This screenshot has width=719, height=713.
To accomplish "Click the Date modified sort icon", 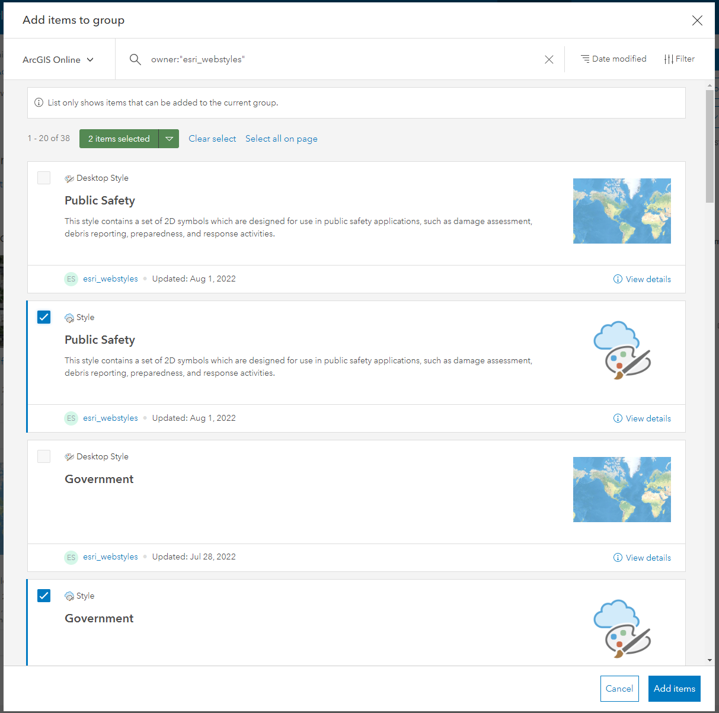I will coord(585,59).
